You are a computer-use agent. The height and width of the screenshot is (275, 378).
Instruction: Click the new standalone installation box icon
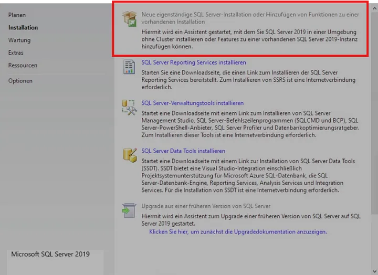130,18
